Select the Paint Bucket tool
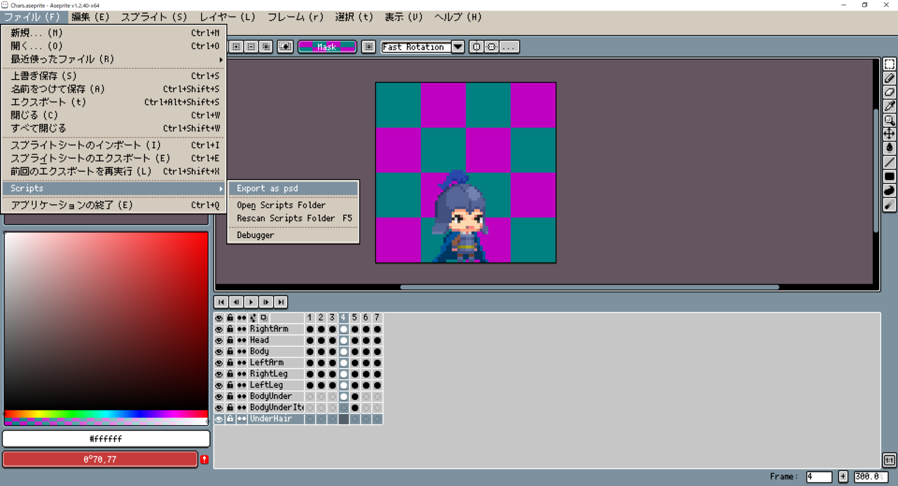The height and width of the screenshot is (486, 898). tap(890, 148)
